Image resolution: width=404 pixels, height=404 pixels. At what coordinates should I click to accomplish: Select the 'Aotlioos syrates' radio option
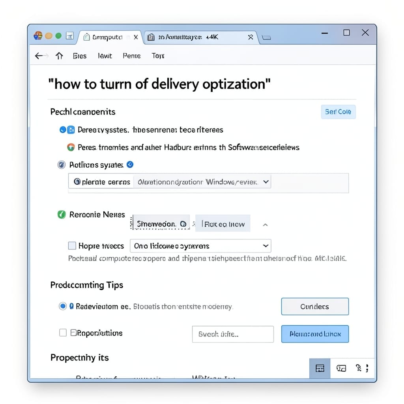[x=61, y=165]
